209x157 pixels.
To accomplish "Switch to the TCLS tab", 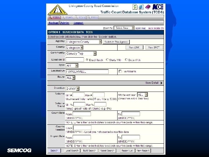I will coord(80,17).
